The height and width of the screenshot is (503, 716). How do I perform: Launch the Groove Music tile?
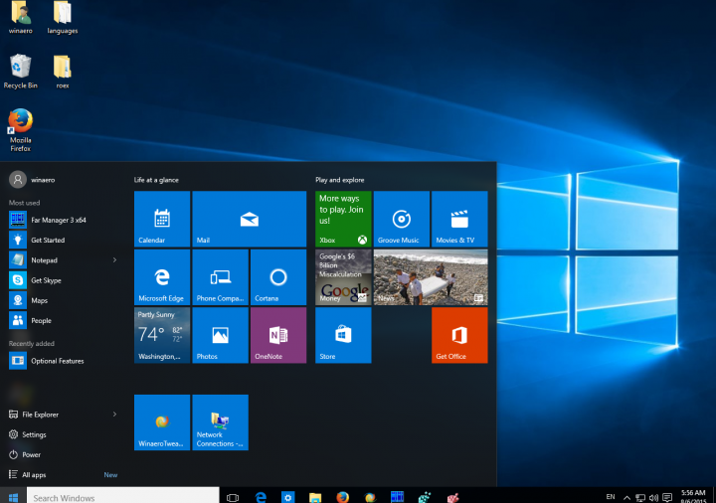click(402, 219)
